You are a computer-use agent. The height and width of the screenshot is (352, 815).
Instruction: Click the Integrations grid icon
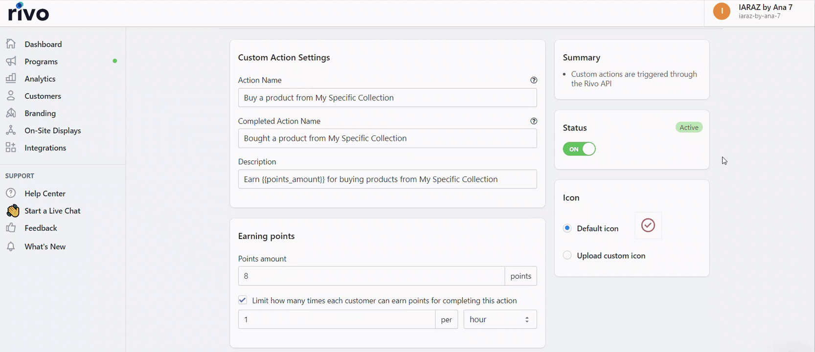pyautogui.click(x=11, y=148)
